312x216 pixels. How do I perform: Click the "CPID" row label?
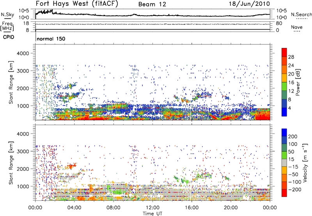[9, 37]
